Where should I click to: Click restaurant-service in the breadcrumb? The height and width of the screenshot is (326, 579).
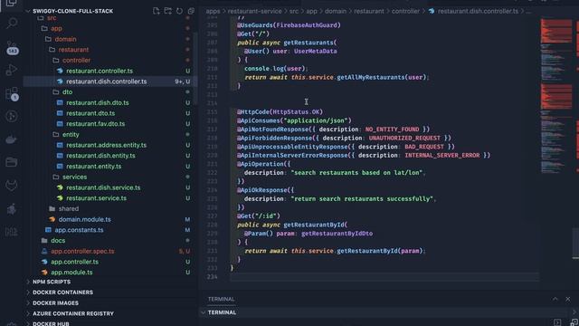coord(254,11)
